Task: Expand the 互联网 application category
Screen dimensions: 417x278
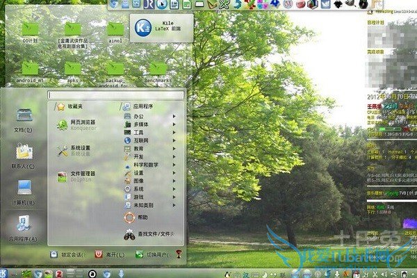Action: pyautogui.click(x=149, y=140)
